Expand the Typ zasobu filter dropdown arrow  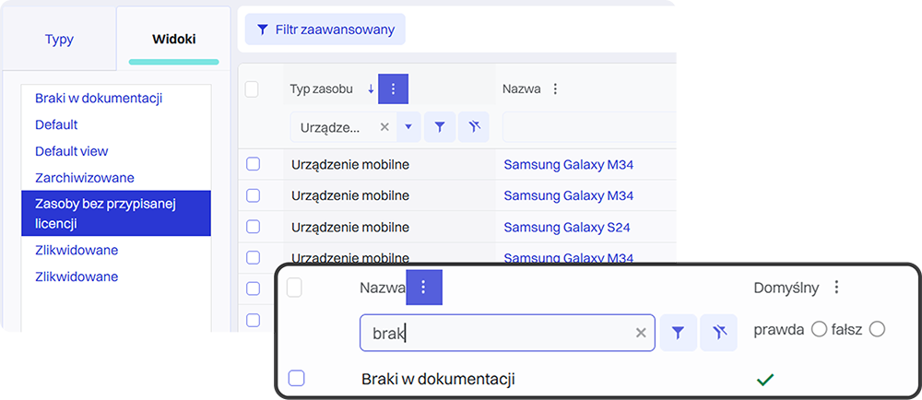click(408, 127)
